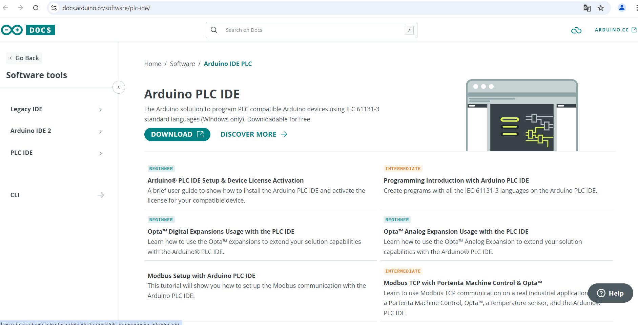Open Modbus Setup with Arduino PLC IDE

pos(202,276)
